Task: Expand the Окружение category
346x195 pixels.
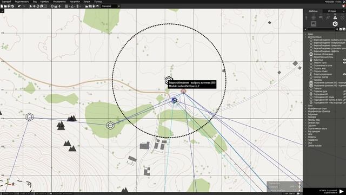Action: (305, 114)
